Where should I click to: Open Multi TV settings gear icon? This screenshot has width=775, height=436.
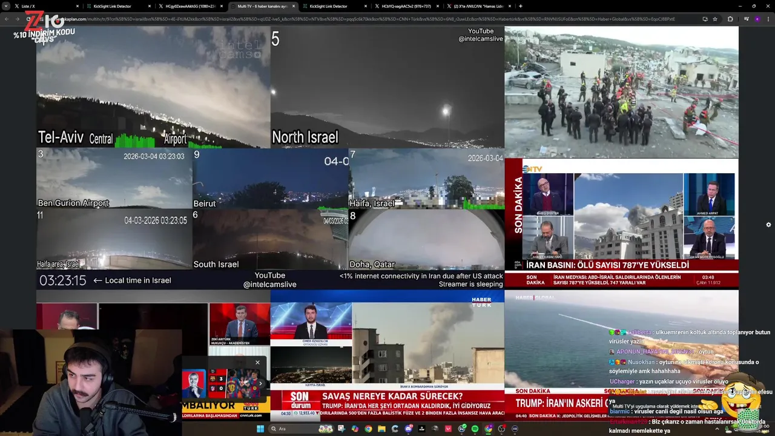tap(768, 225)
